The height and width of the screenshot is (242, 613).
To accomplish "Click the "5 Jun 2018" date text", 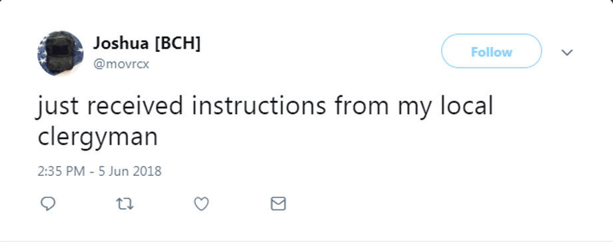I will tap(130, 171).
